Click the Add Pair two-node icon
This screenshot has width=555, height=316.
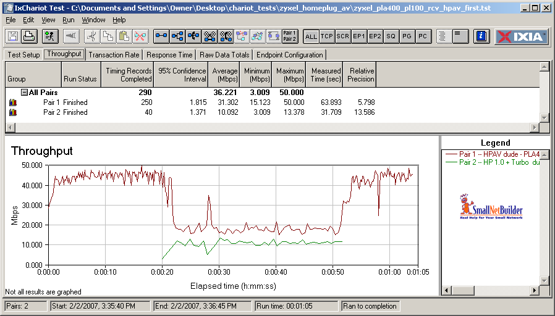coord(161,36)
